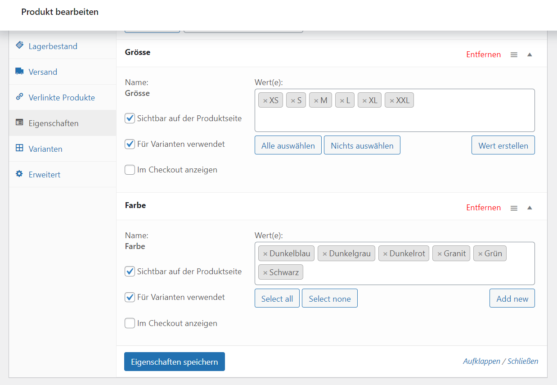Remove the M size value

tap(316, 101)
